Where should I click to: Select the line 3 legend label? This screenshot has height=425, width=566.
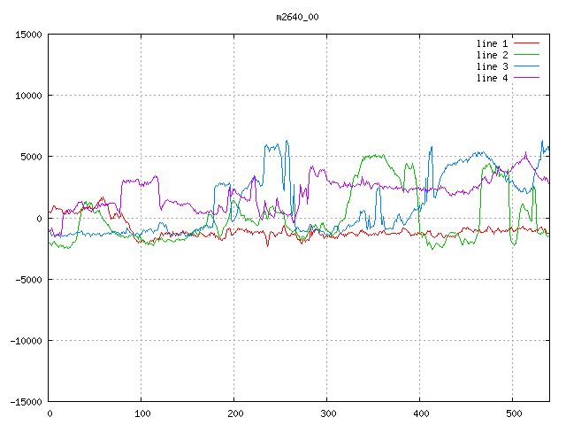(492, 66)
